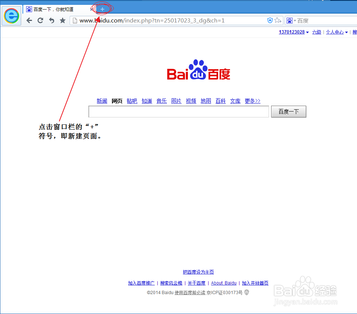Add bookmark with star-plus icon

point(278,21)
